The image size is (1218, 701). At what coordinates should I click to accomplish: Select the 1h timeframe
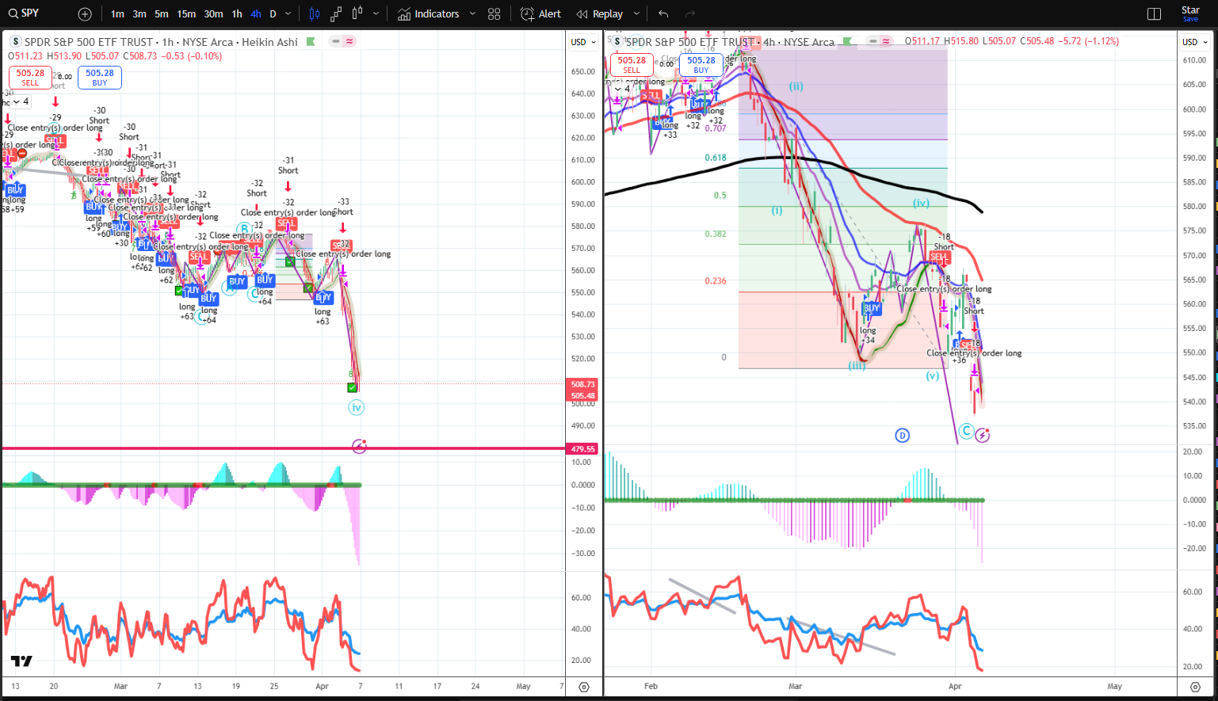point(237,14)
